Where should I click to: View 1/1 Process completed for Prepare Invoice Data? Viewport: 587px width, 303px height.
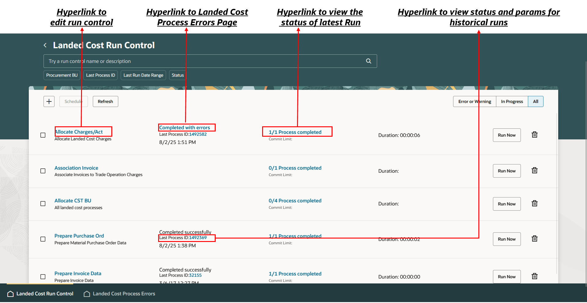click(x=295, y=274)
